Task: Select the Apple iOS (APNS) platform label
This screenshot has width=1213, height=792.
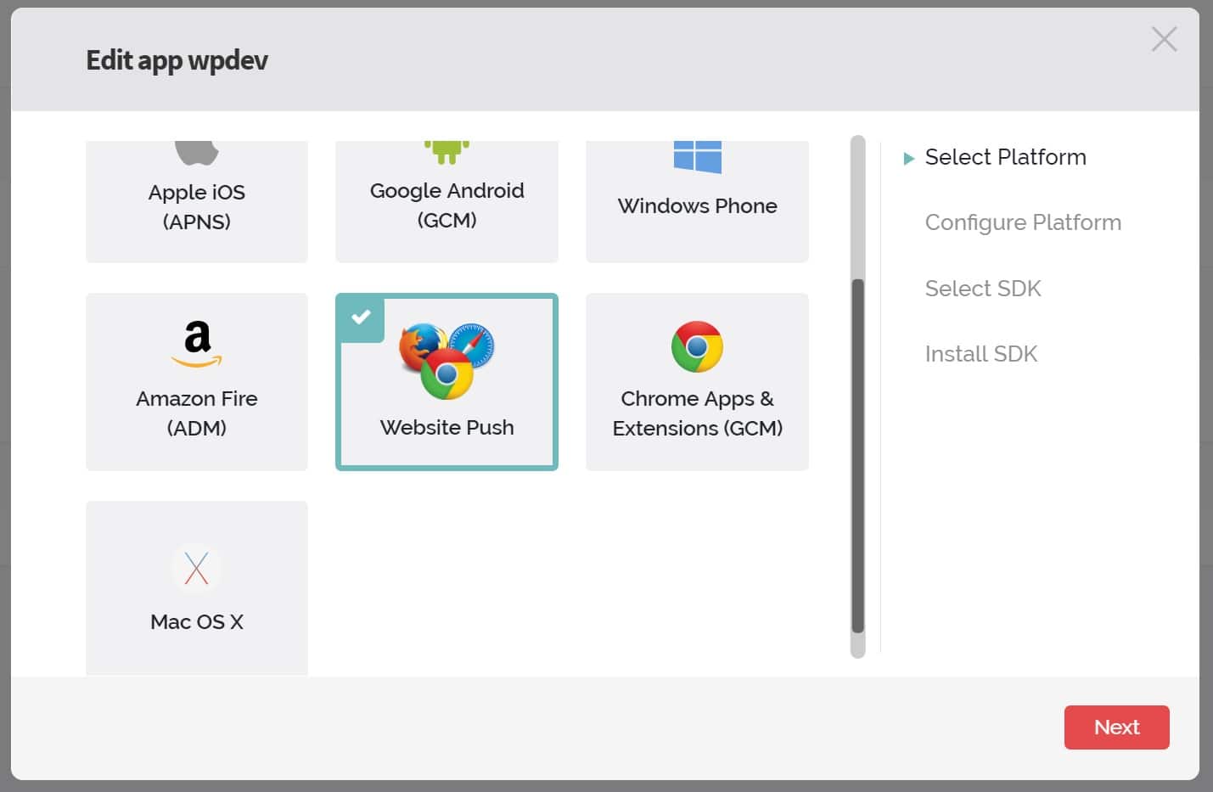Action: point(197,207)
